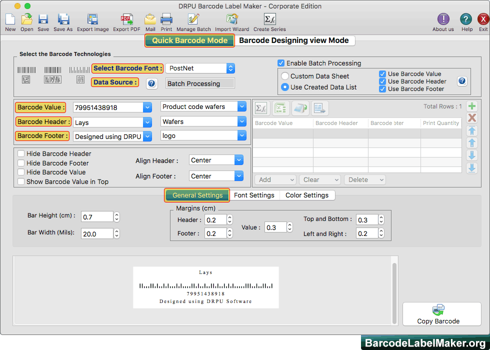The image size is (490, 350).
Task: Enable the Hide Barcode Header checkbox
Action: pos(21,154)
